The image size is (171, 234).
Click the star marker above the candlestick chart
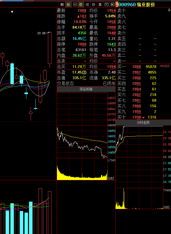[x=12, y=12]
